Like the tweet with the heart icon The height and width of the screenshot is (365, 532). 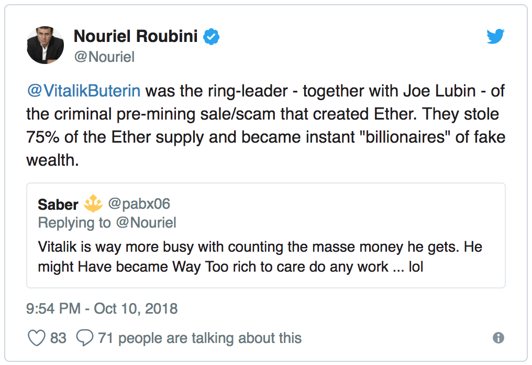36,338
